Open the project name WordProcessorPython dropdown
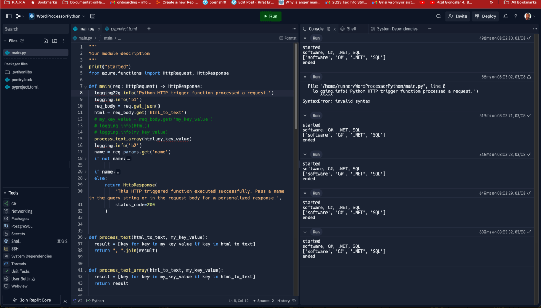Image resolution: width=541 pixels, height=308 pixels. 57,16
